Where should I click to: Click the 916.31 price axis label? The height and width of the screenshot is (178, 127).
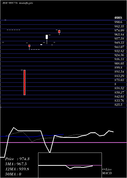coord(119,59)
